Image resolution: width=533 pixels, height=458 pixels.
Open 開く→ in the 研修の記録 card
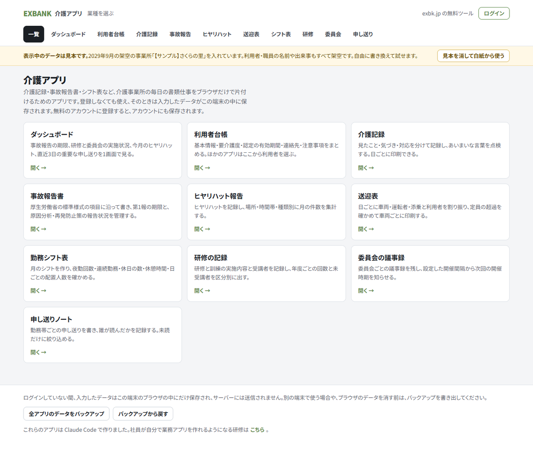tap(202, 291)
